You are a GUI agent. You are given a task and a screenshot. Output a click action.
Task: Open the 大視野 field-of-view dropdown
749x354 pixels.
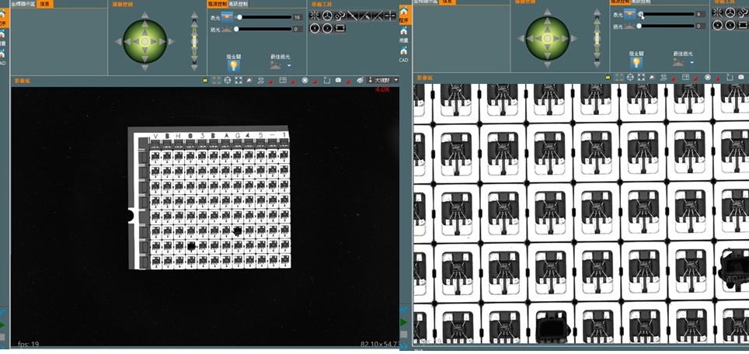point(382,80)
